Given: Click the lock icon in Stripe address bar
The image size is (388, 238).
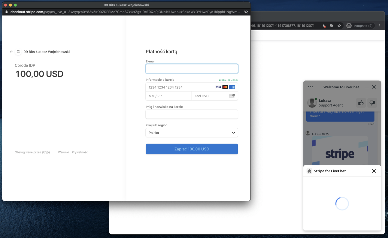Looking at the screenshot, I should tap(7, 12).
